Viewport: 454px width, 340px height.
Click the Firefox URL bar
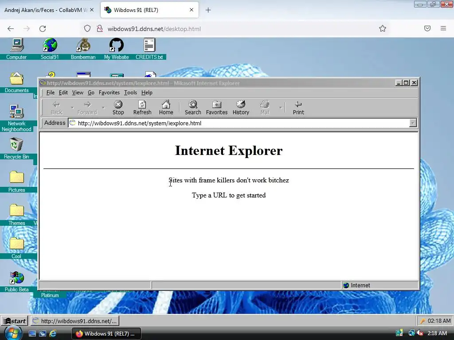click(x=235, y=29)
